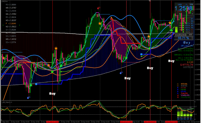Click the orange P = 1.26040 pivot label

click(x=11, y=23)
